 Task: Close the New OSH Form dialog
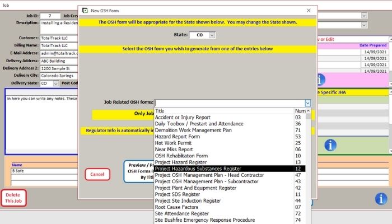[x=309, y=11]
